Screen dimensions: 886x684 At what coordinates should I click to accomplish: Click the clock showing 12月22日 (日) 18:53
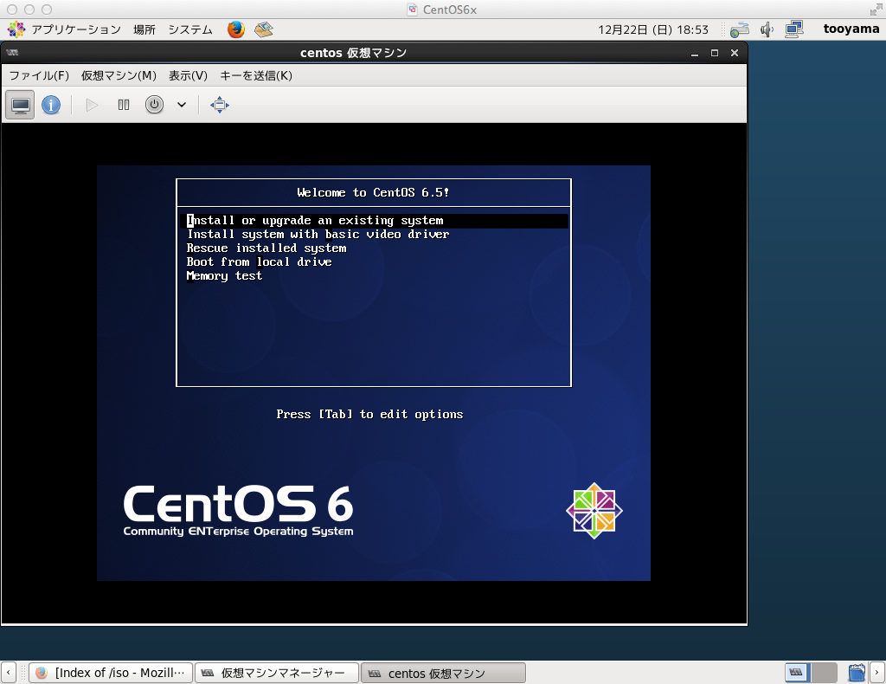tap(653, 29)
